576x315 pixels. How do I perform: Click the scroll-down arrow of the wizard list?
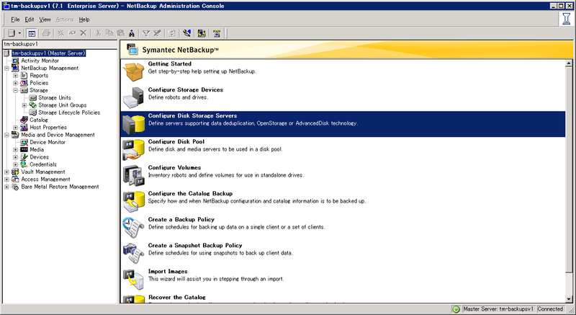(569, 300)
